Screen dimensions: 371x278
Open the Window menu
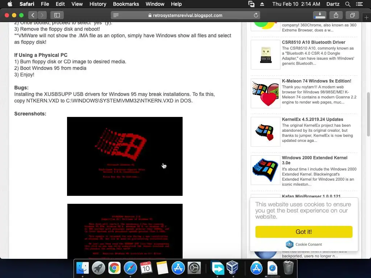tap(155, 4)
